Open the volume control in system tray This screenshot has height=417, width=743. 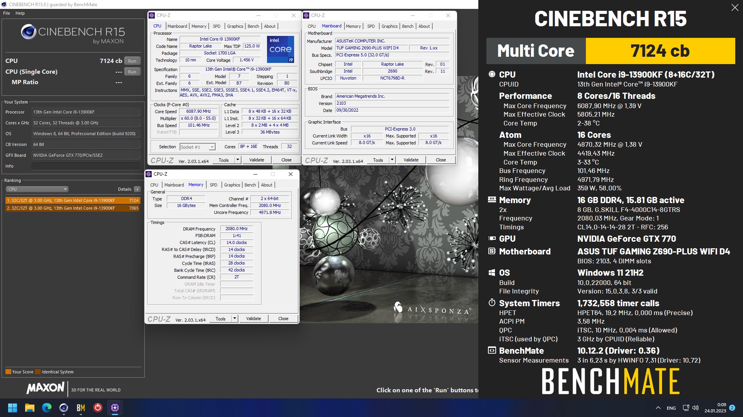pos(695,408)
